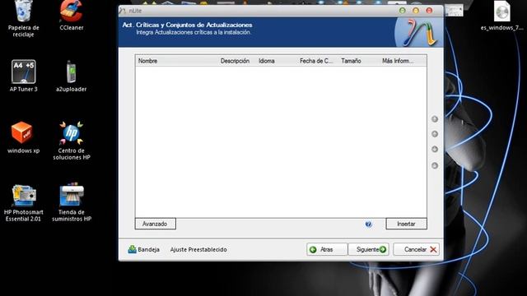
Task: Close the nLite window with red button
Action: point(429,11)
